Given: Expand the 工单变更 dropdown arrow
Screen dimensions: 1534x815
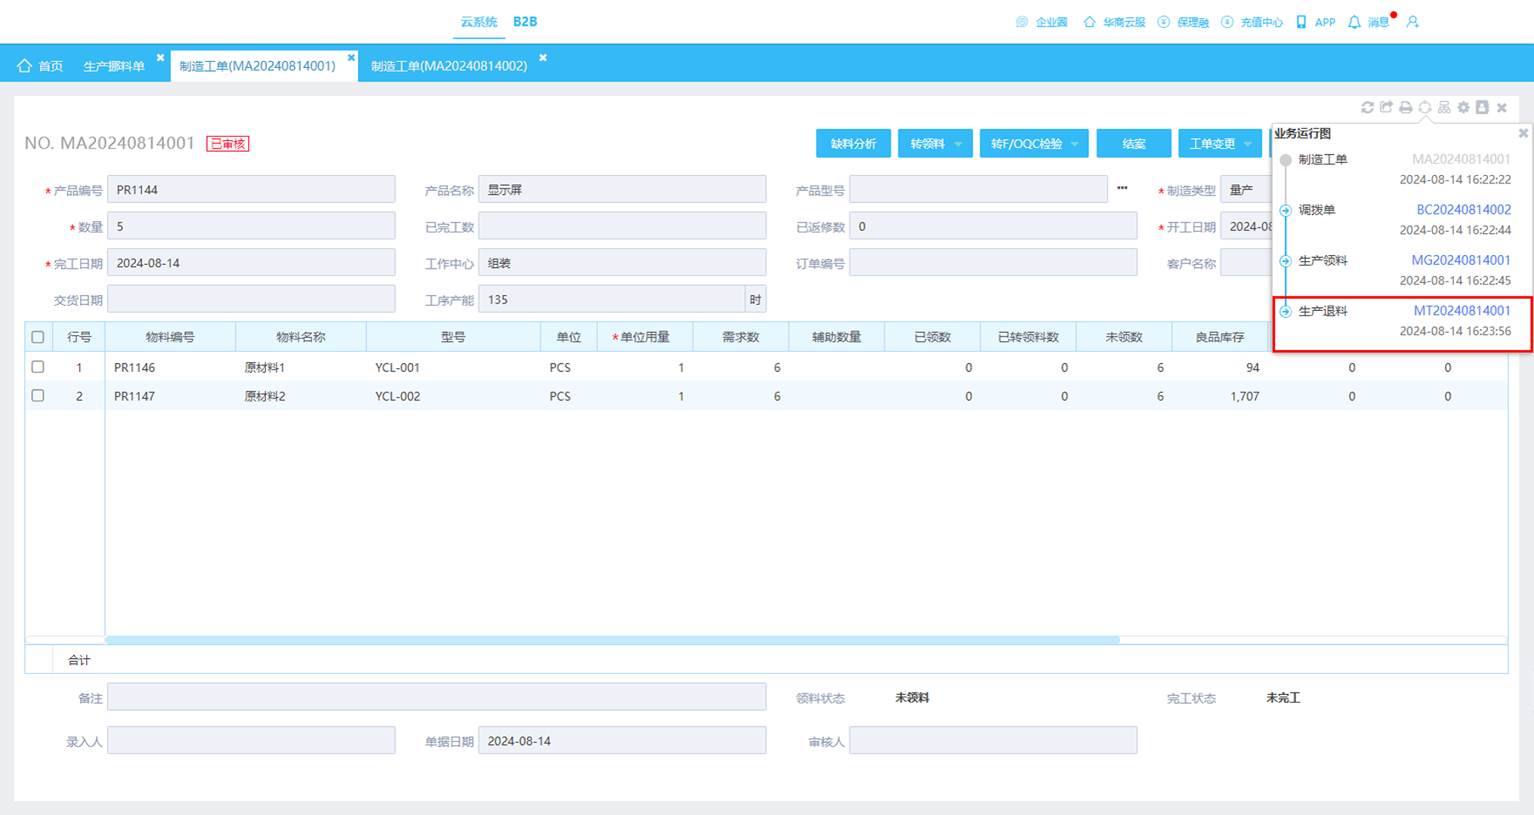Looking at the screenshot, I should (x=1248, y=143).
